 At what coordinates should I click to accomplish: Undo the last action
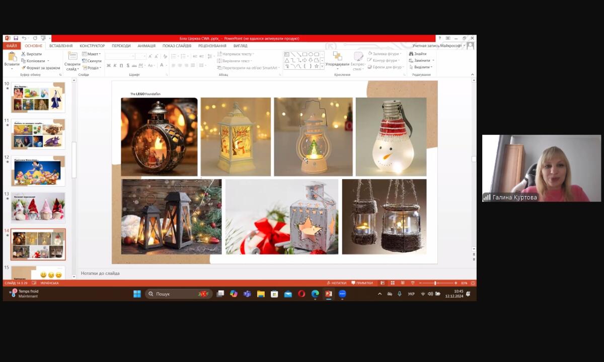pos(24,38)
